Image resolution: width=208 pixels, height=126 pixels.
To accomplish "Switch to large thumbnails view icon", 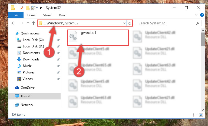I will coord(201,115).
